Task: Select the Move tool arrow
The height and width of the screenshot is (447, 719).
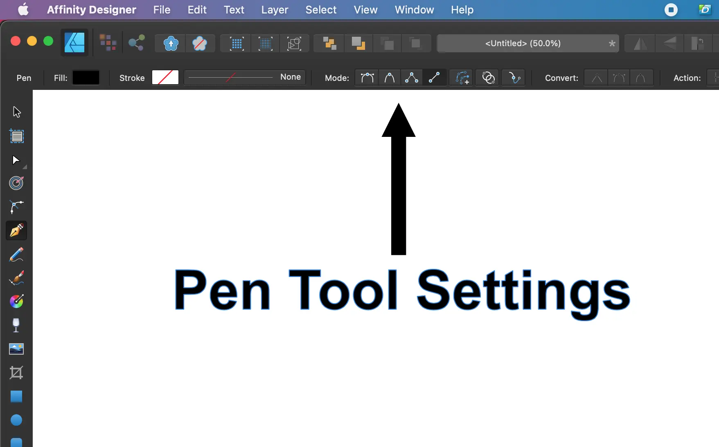Action: click(x=16, y=112)
